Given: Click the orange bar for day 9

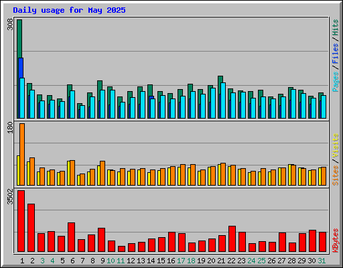Looking at the screenshot, I should [102, 173].
